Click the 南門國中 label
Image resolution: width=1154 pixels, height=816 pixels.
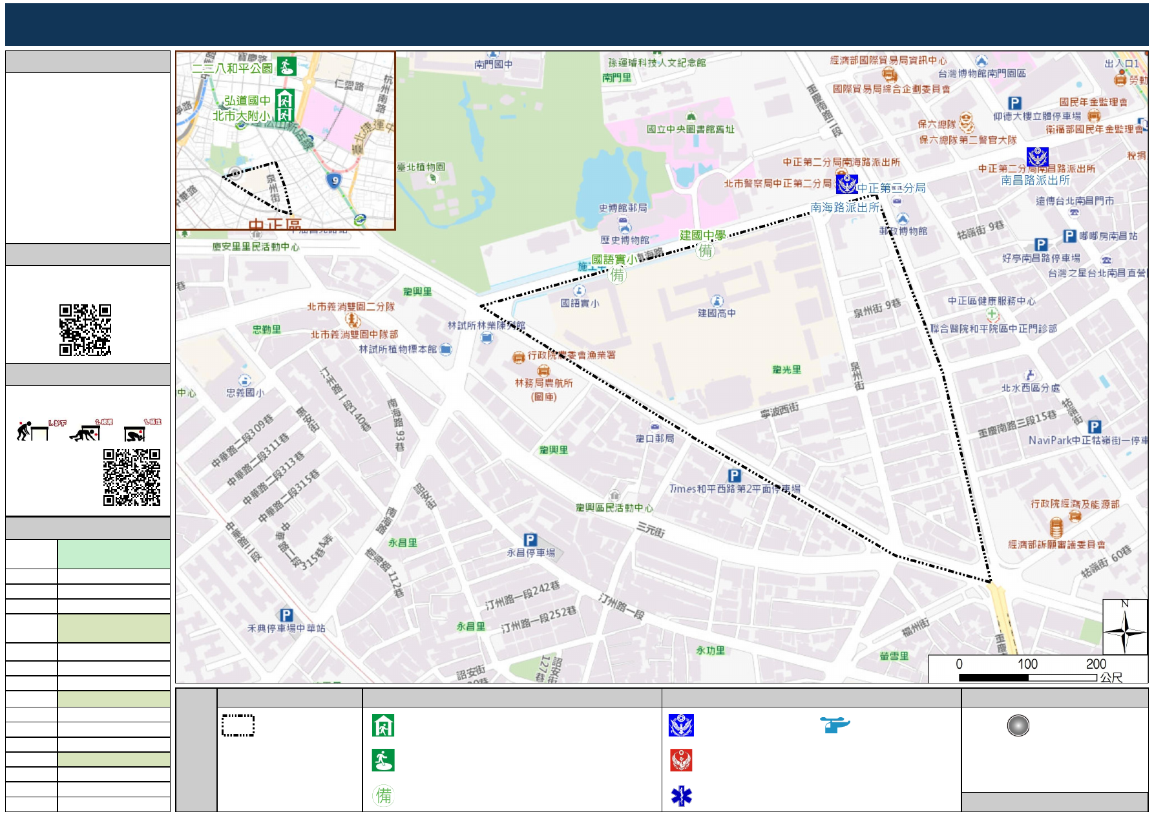coord(493,65)
